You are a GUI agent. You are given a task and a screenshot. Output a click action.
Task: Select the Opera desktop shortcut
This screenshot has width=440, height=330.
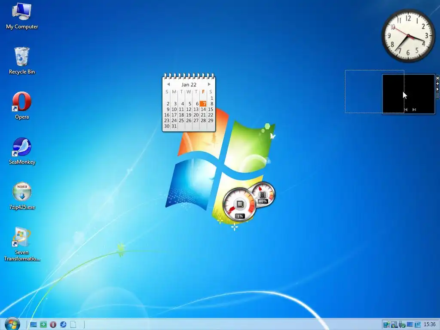tap(21, 106)
